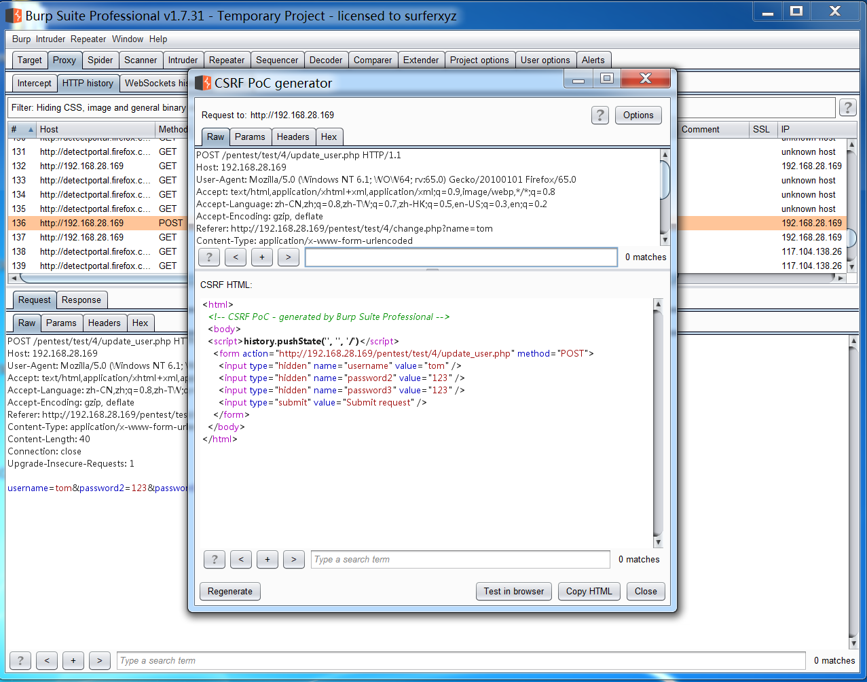Close the CSRF PoC generator dialog with X
Image resolution: width=867 pixels, height=682 pixels.
click(646, 79)
